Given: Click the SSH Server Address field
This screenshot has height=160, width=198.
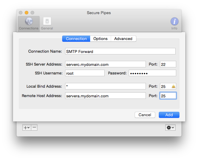Looking at the screenshot, I should (x=105, y=64).
